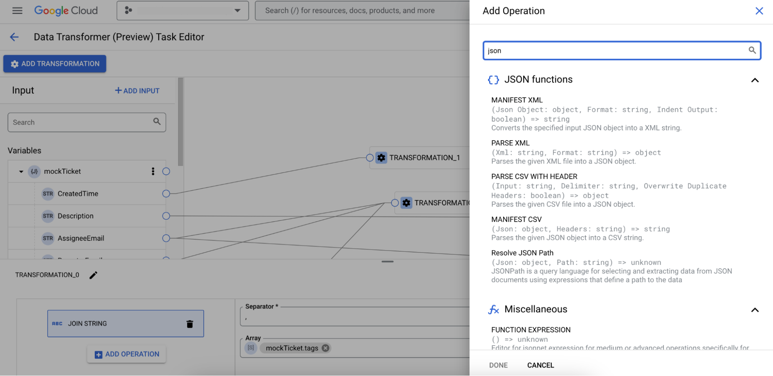Click the magnifier icon in Variables search
Image resolution: width=773 pixels, height=376 pixels.
pyautogui.click(x=157, y=121)
